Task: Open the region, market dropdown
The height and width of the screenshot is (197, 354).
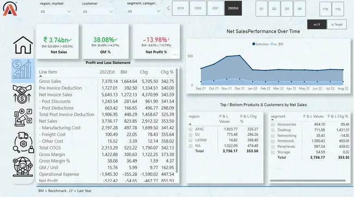Action: (56, 11)
